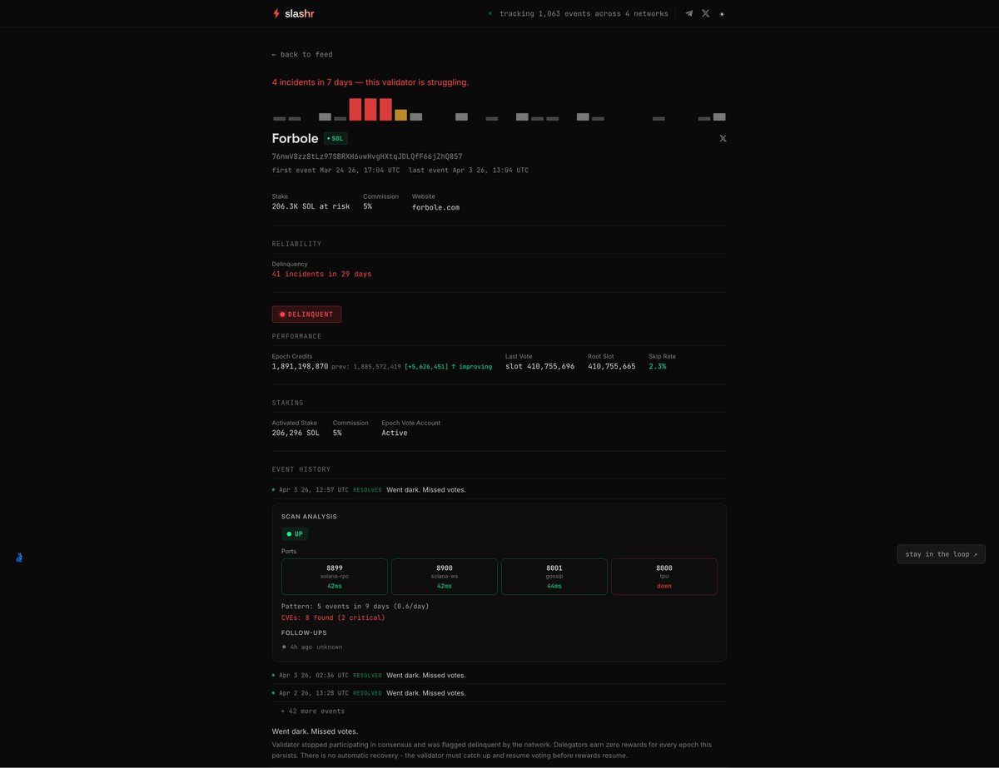The height and width of the screenshot is (768, 999).
Task: Click the 8899 solana-rpc port card
Action: [x=335, y=577]
